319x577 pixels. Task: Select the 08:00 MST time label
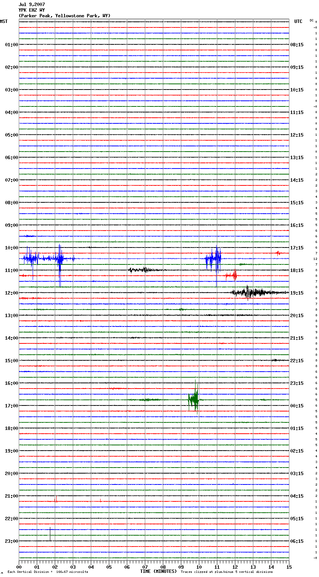pos(11,203)
